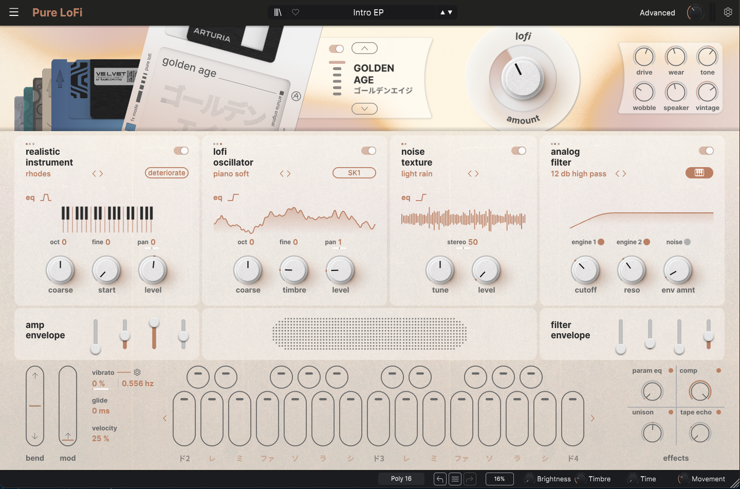Click the SK1 button
The height and width of the screenshot is (489, 740).
click(354, 173)
